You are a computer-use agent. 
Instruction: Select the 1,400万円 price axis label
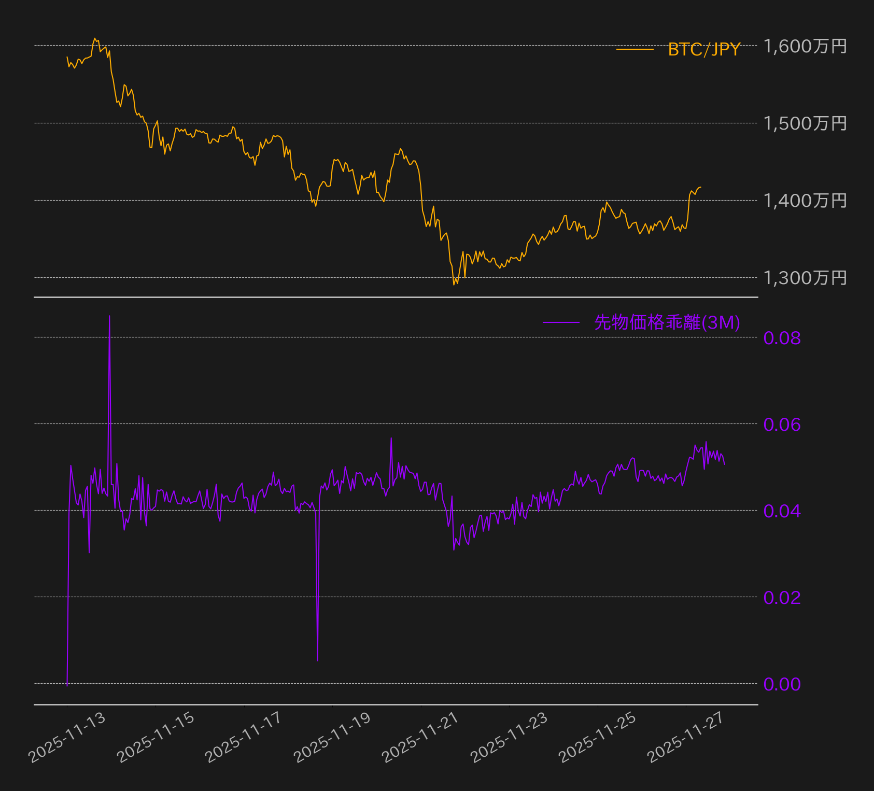[x=805, y=201]
